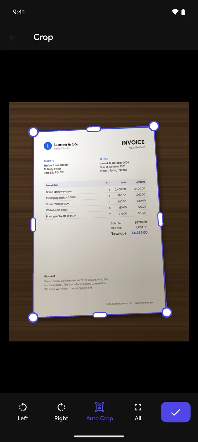Grab the bottom-right crop corner handle
Screen dimensions: 198x442
(167, 312)
